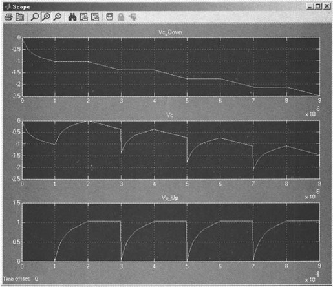Click inside the Vc_Up plot area
The image size is (333, 287).
pyautogui.click(x=171, y=232)
